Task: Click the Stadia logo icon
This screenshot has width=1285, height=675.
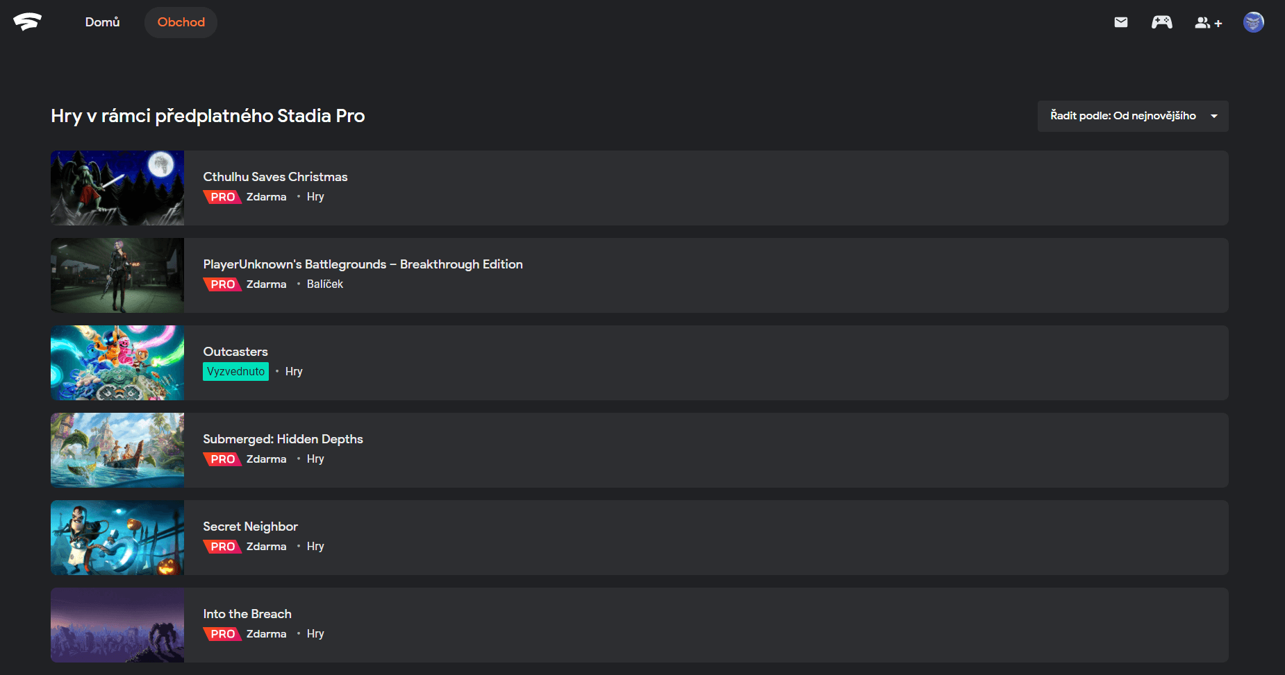Action: coord(27,22)
